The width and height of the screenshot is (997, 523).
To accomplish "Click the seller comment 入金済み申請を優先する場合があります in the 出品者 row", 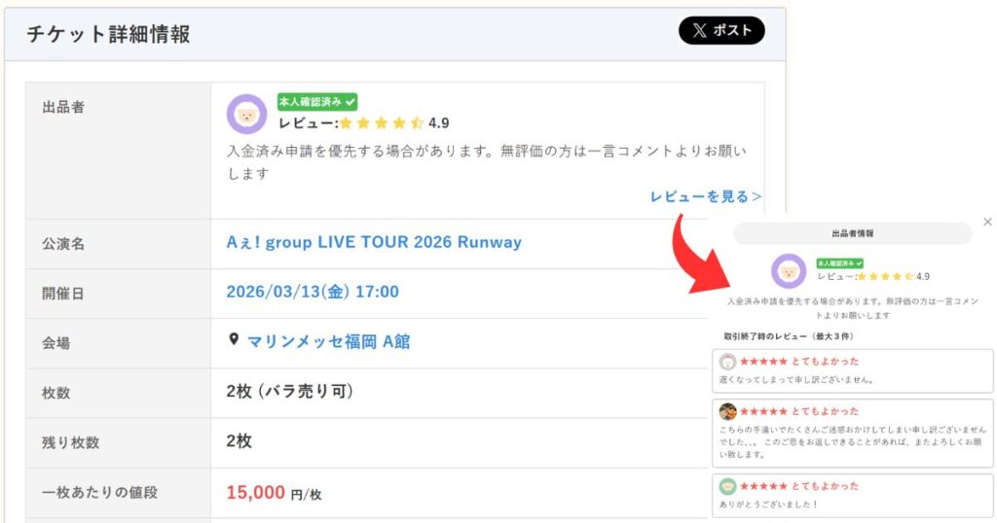I will 487,161.
